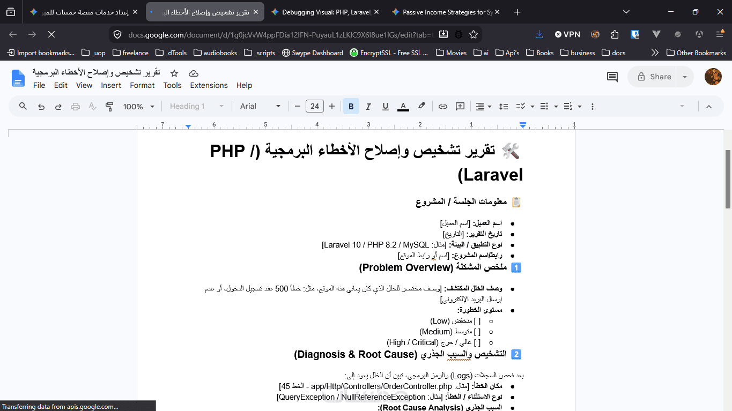Open more toolbar options
Viewport: 732px width, 411px height.
point(593,107)
